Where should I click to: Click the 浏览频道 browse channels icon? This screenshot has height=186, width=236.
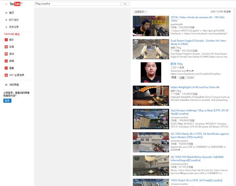pos(6,85)
